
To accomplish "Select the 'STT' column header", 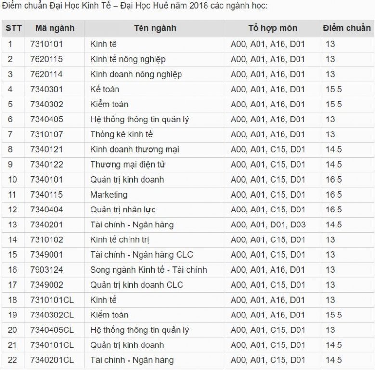I will 13,28.
